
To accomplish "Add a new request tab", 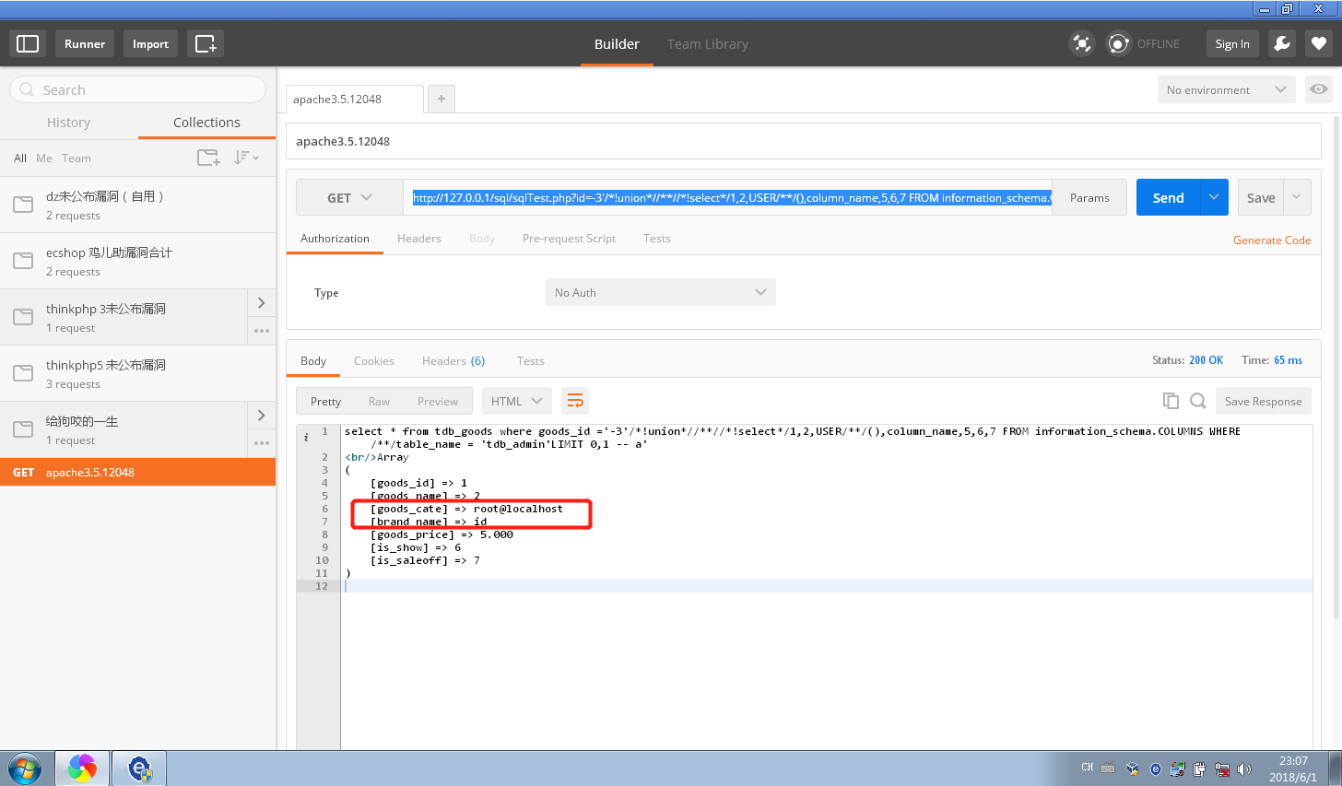I will pos(441,99).
